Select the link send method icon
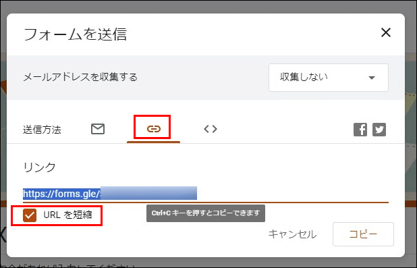The image size is (417, 268). (154, 129)
